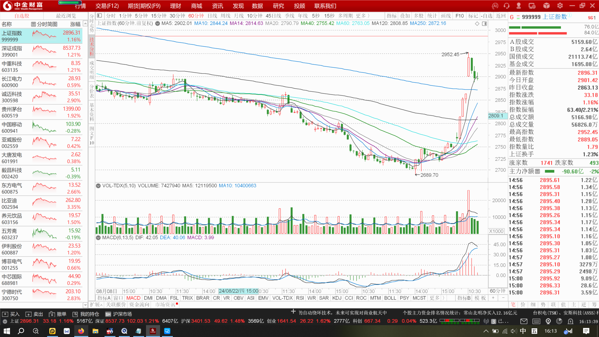Open the AI assistant icon
The image size is (599, 337).
(x=495, y=6)
